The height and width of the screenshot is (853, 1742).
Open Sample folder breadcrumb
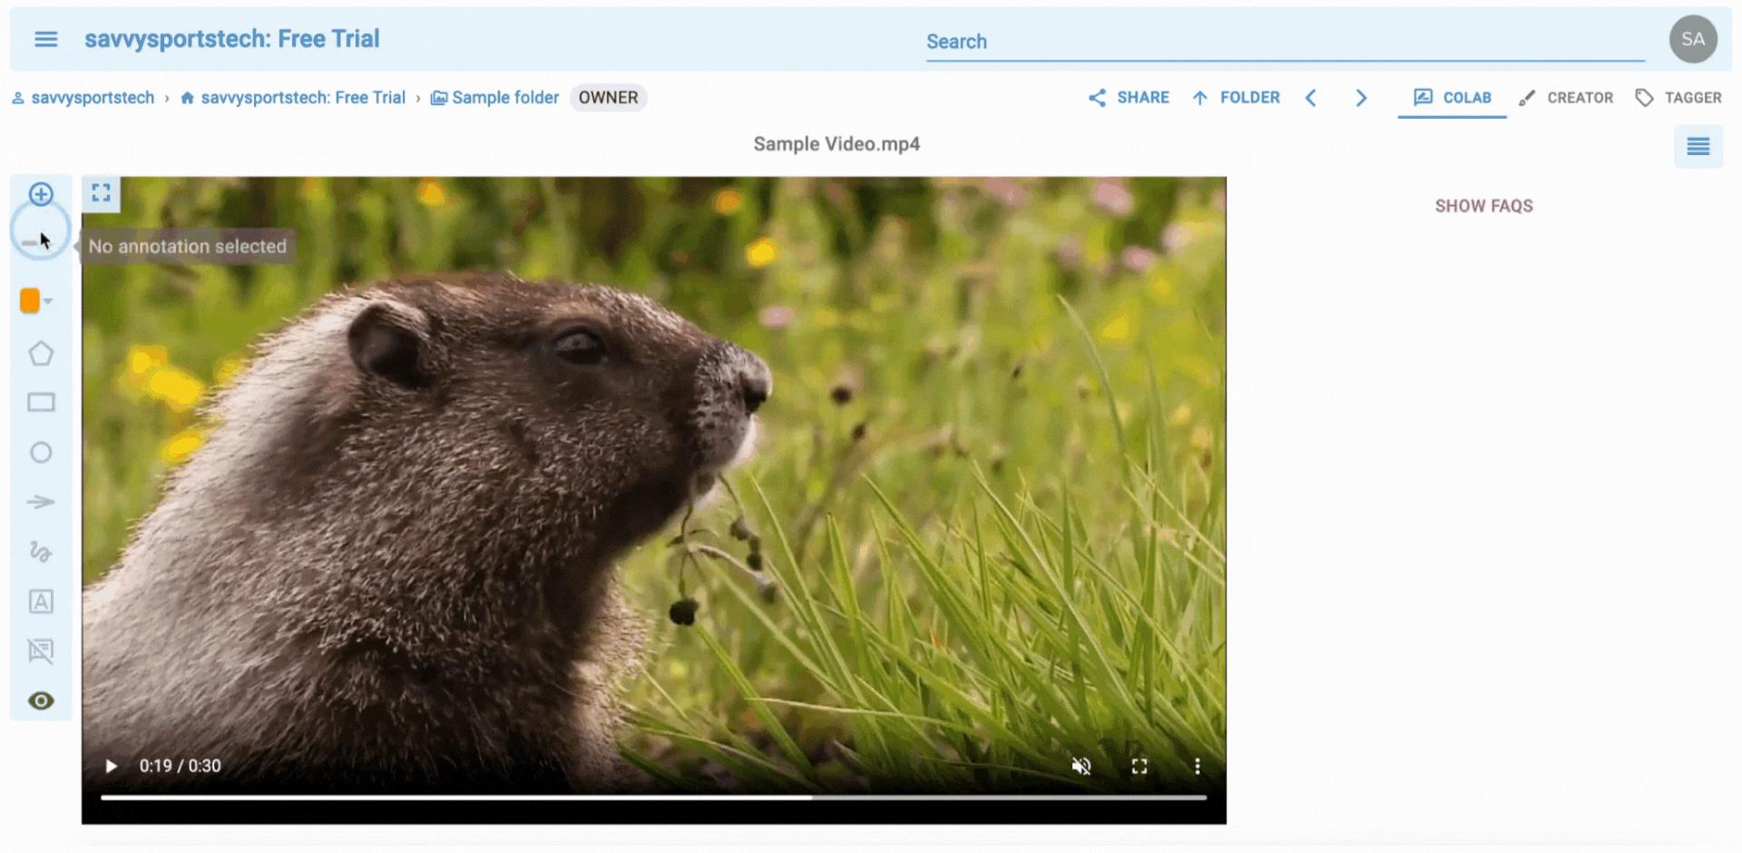[x=495, y=97]
